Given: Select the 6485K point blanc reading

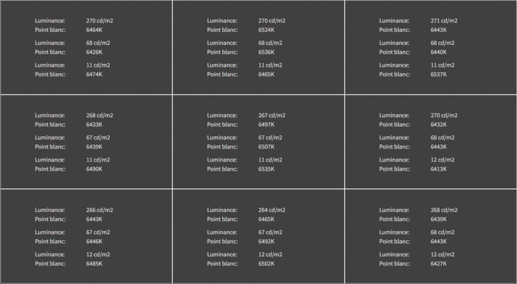Looking at the screenshot, I should point(94,263).
